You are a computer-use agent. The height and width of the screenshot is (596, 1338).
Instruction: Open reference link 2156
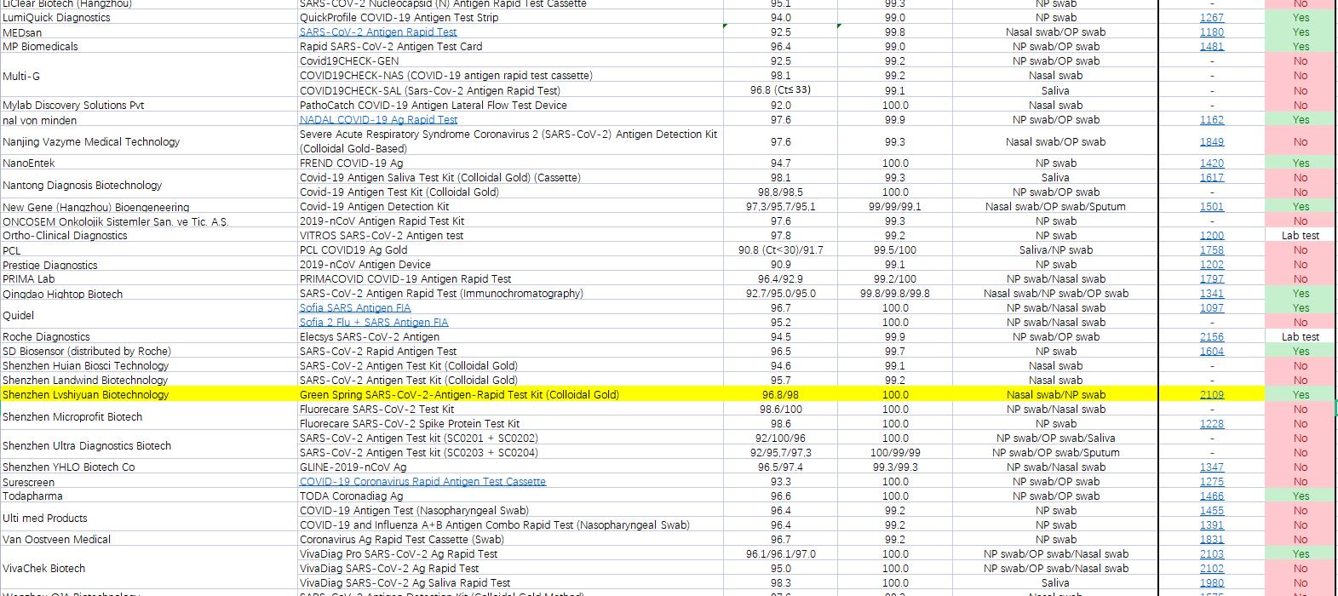click(1211, 337)
